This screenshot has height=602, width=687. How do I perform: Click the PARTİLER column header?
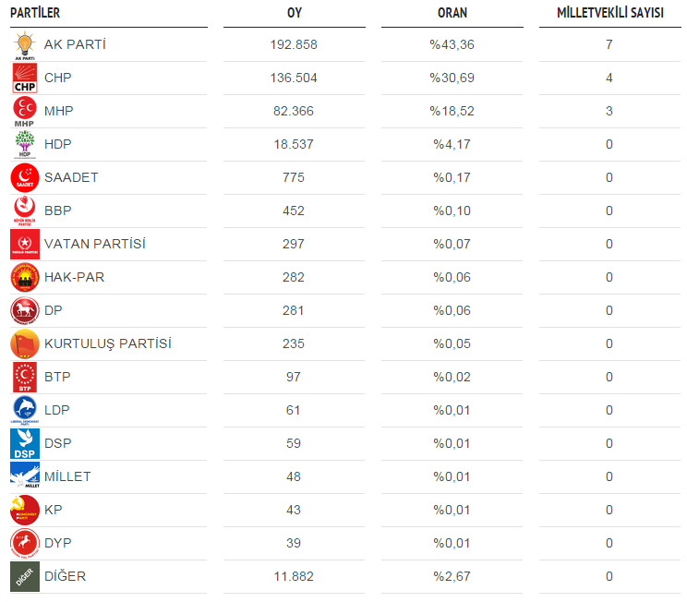point(35,13)
